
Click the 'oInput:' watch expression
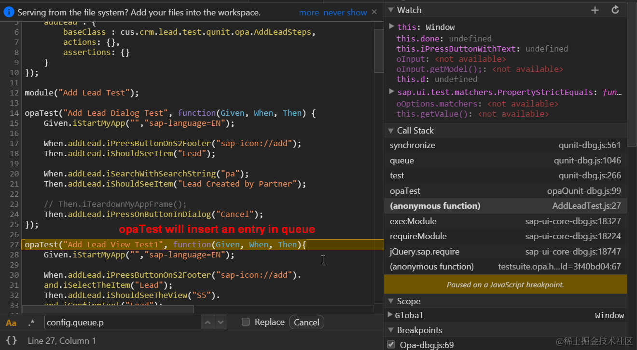[x=451, y=59]
